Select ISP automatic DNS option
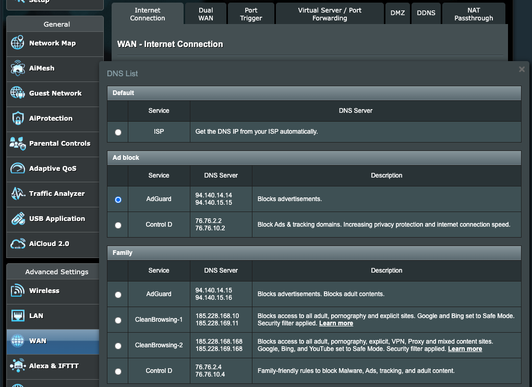 coord(117,132)
